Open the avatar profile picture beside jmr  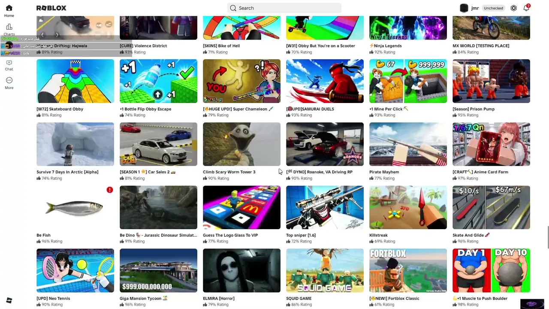pos(464,8)
